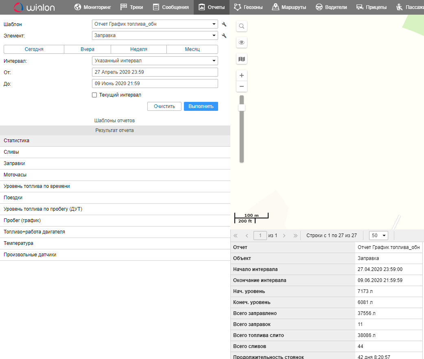This screenshot has height=359, width=424.
Task: Click the map zoom in plus button
Action: [242, 75]
